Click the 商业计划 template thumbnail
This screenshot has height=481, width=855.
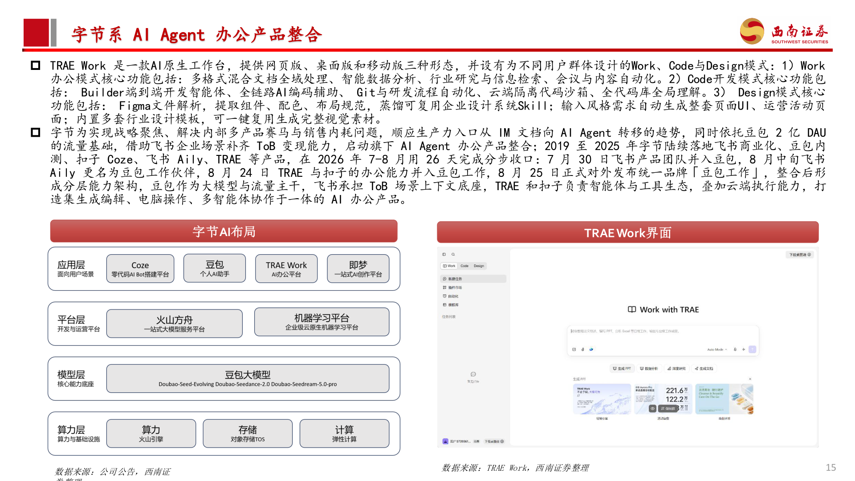tap(724, 399)
